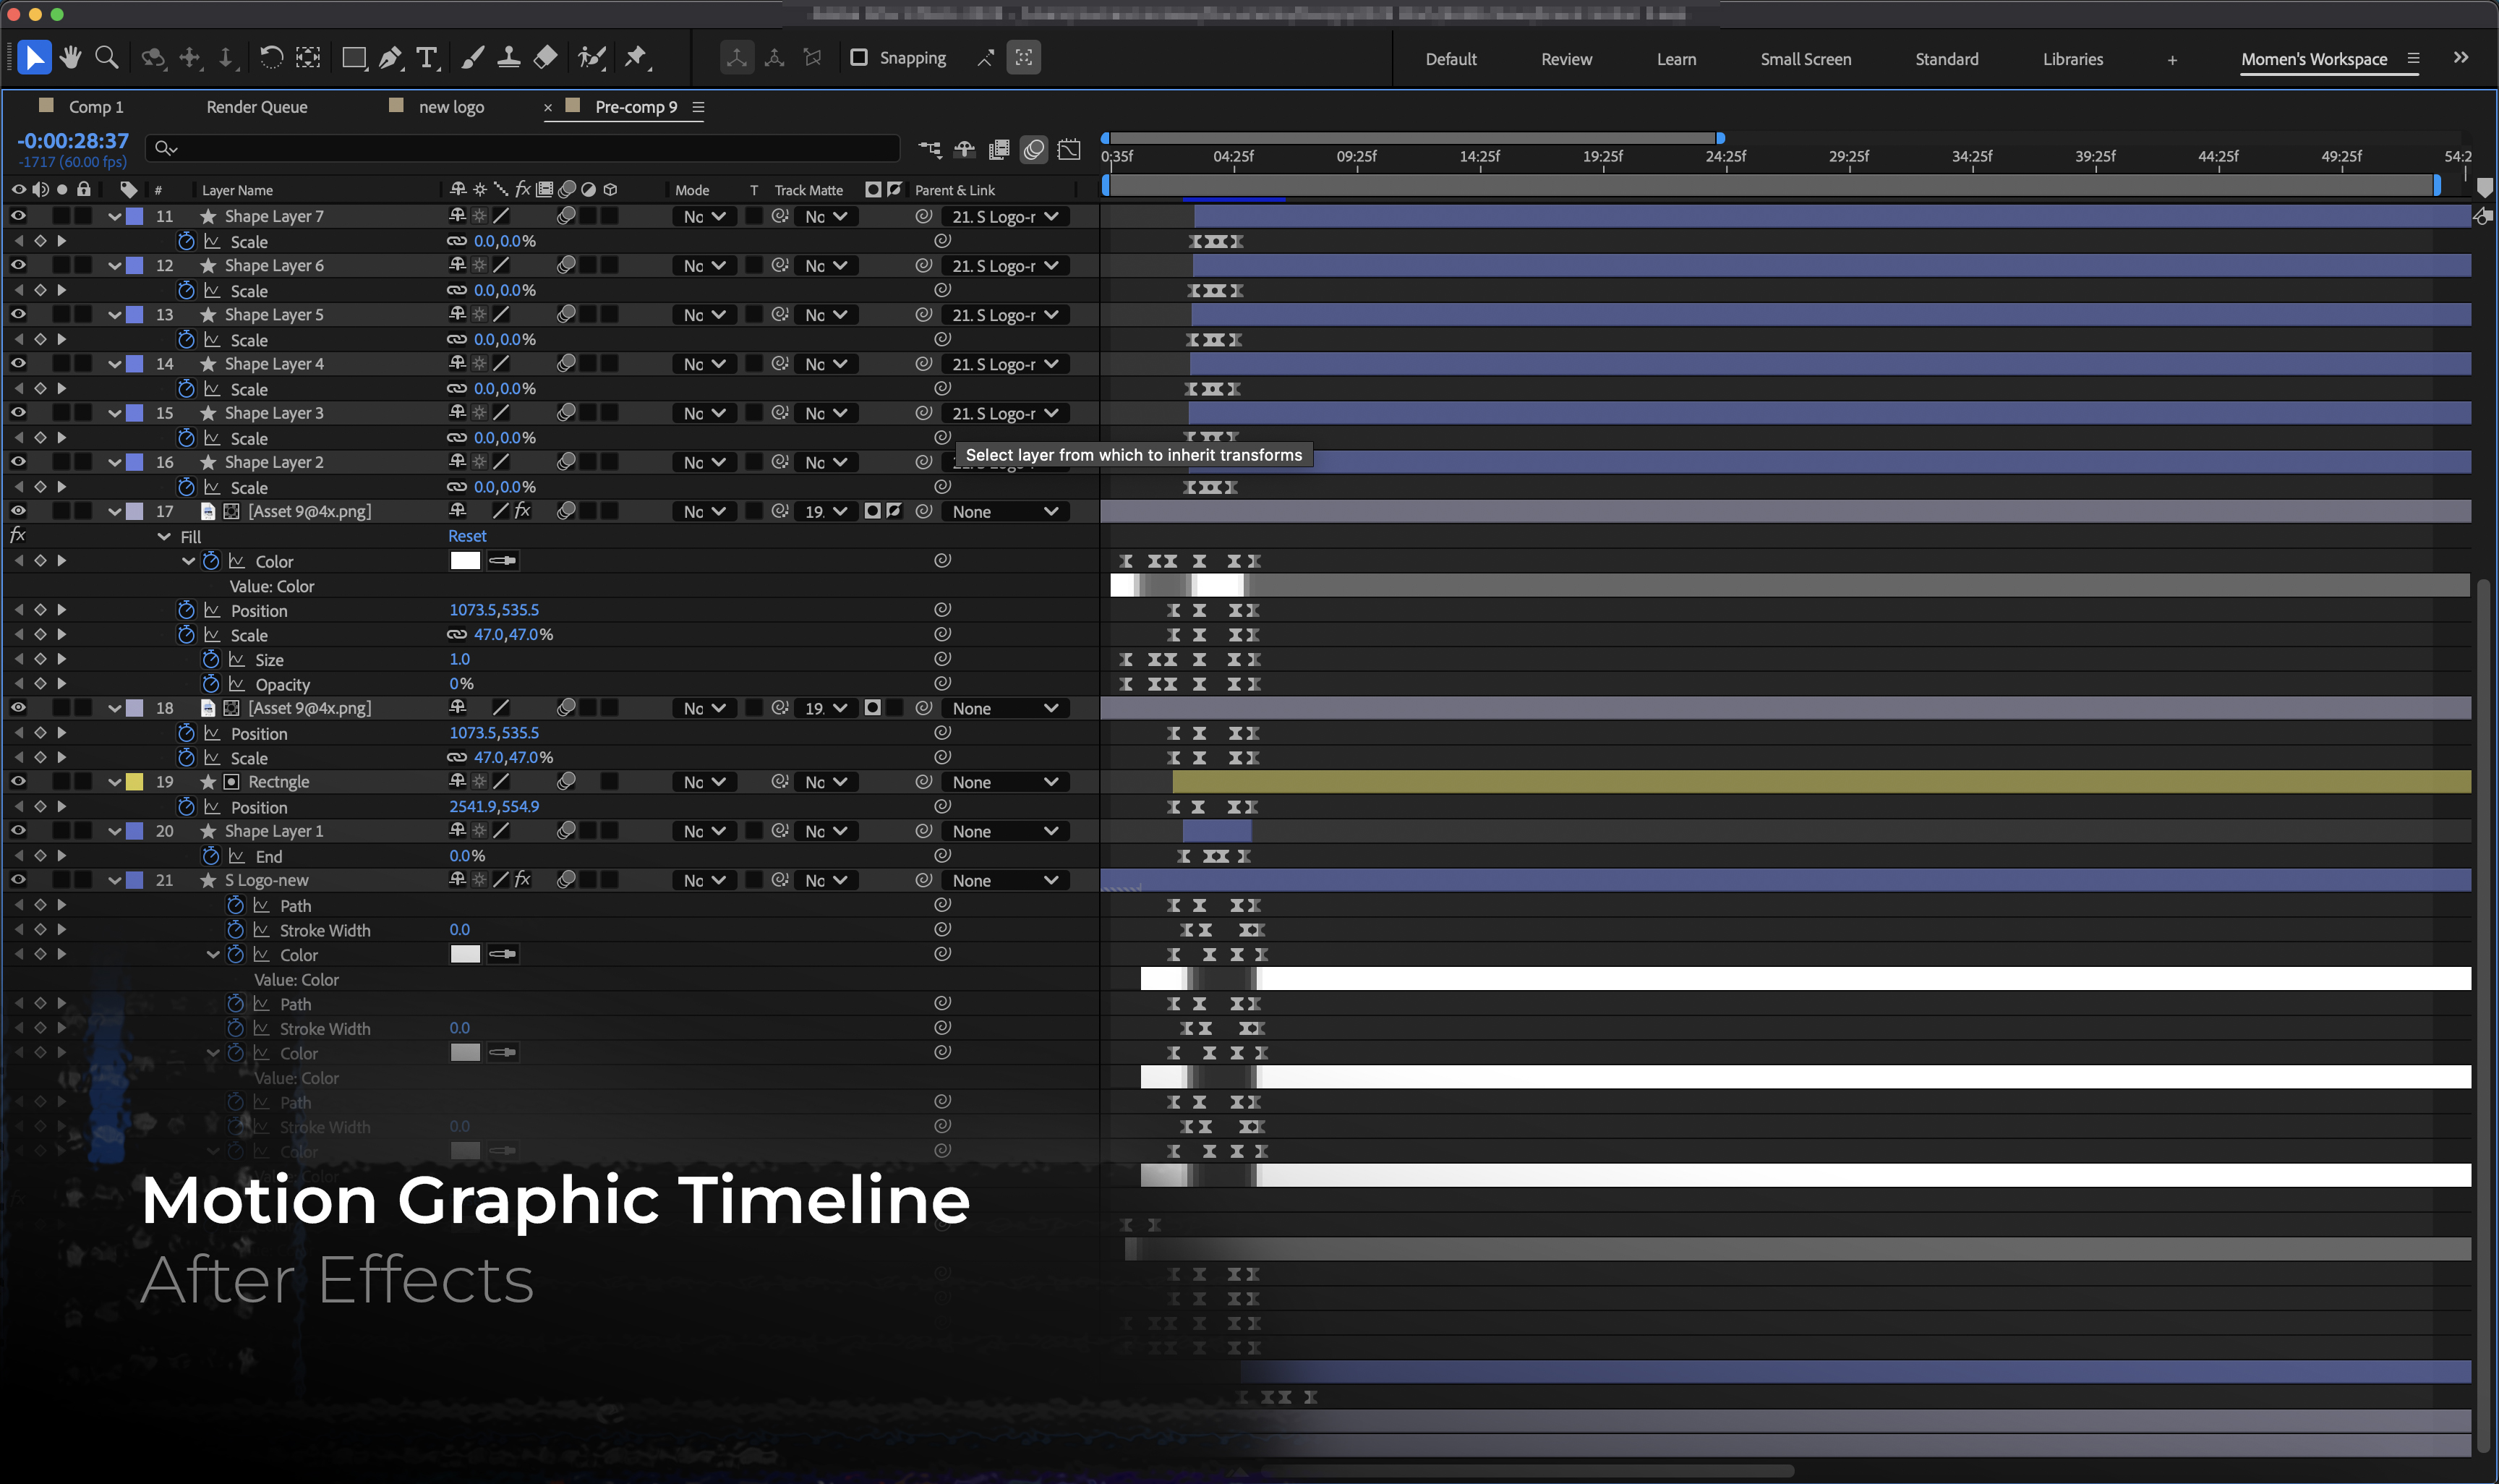Image resolution: width=2499 pixels, height=1484 pixels.
Task: Select the Zoom magnifier tool
Action: (106, 57)
